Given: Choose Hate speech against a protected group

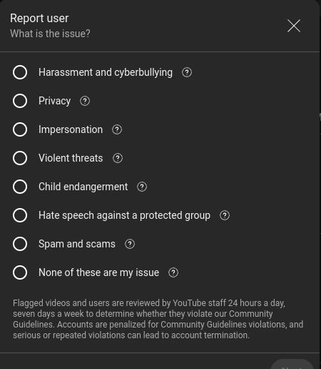Looking at the screenshot, I should pyautogui.click(x=20, y=215).
